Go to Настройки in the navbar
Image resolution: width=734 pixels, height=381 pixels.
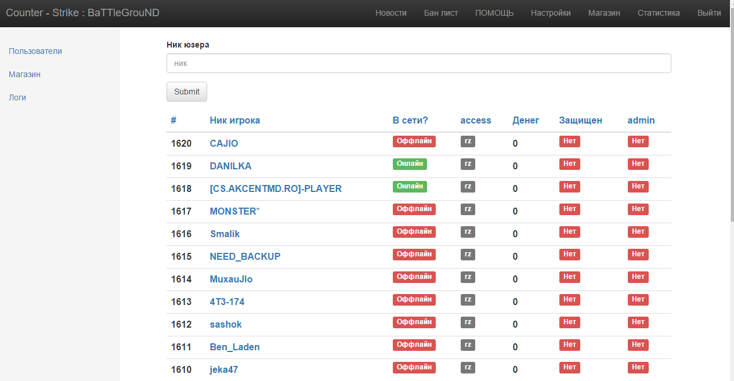tap(551, 13)
